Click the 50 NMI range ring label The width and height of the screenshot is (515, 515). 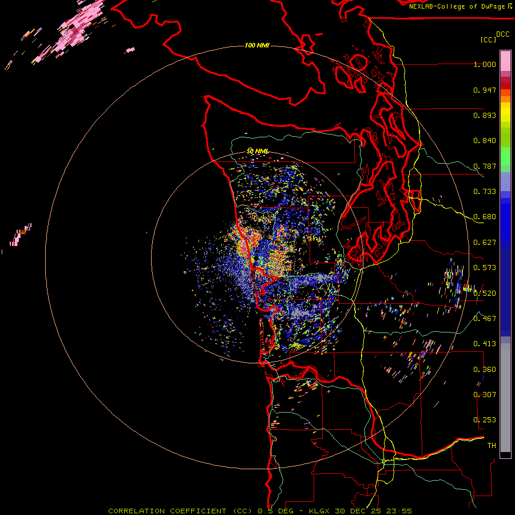tap(257, 152)
